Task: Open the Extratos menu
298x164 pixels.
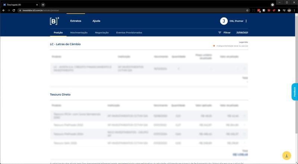Action: (76, 21)
